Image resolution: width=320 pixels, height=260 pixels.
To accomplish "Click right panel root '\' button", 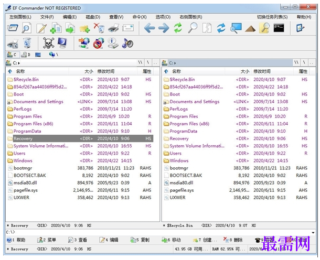I will click(x=304, y=63).
